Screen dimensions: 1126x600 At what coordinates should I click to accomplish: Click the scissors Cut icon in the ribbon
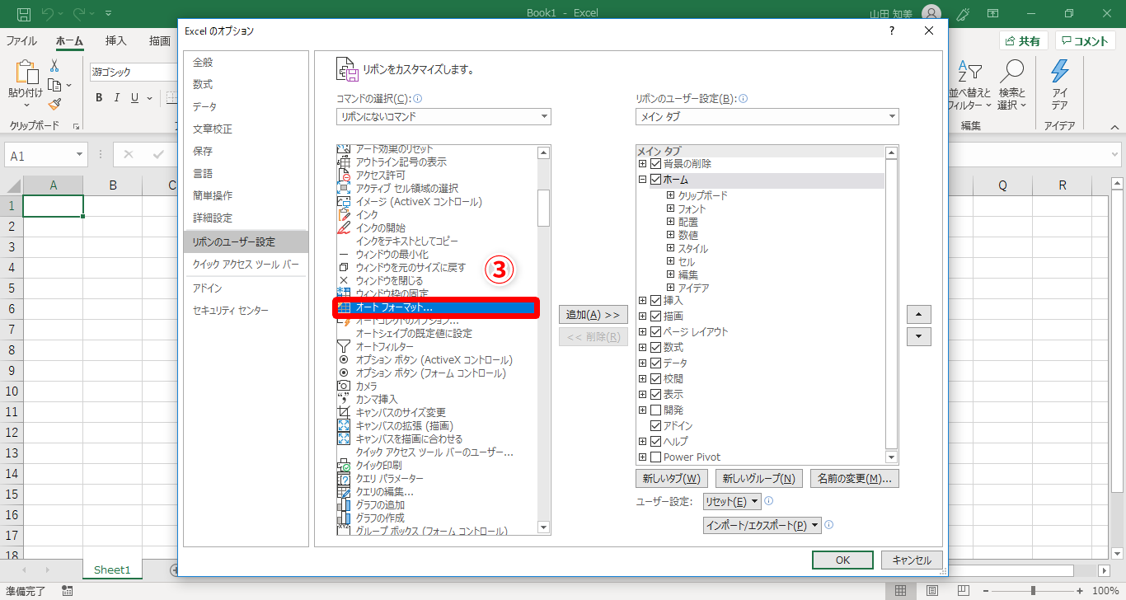tap(54, 66)
